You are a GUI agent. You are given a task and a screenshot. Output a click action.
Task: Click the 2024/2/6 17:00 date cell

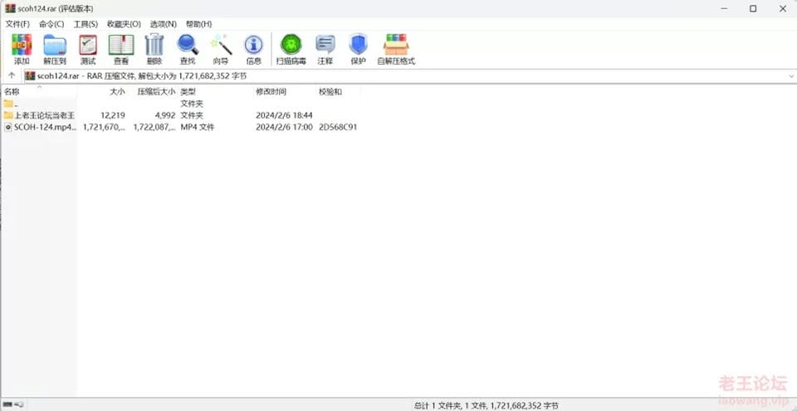(284, 127)
